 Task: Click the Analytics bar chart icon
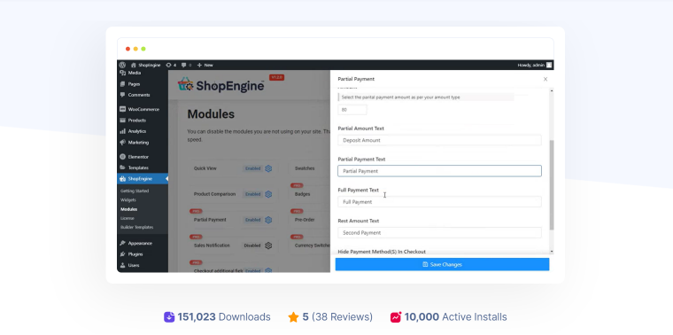tap(123, 131)
